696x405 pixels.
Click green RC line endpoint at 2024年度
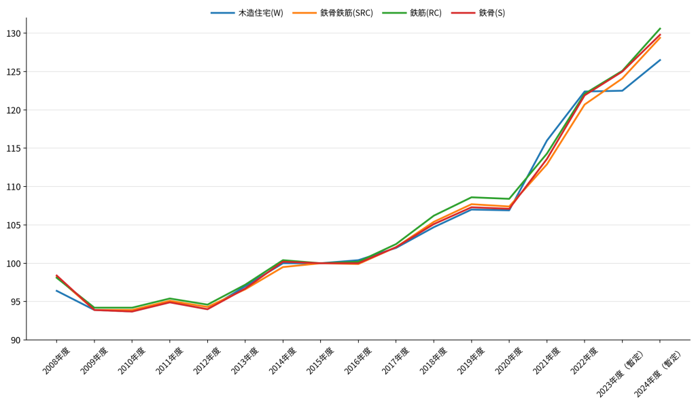point(660,29)
